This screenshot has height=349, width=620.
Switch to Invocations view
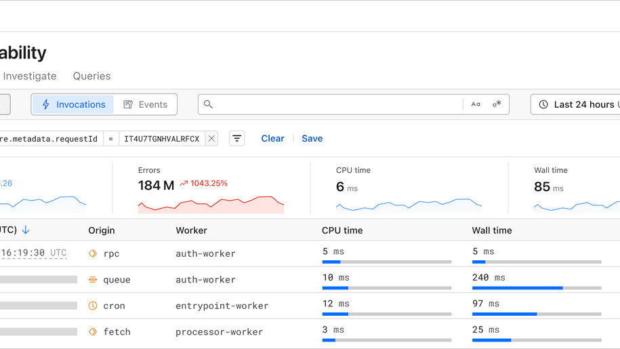point(73,104)
